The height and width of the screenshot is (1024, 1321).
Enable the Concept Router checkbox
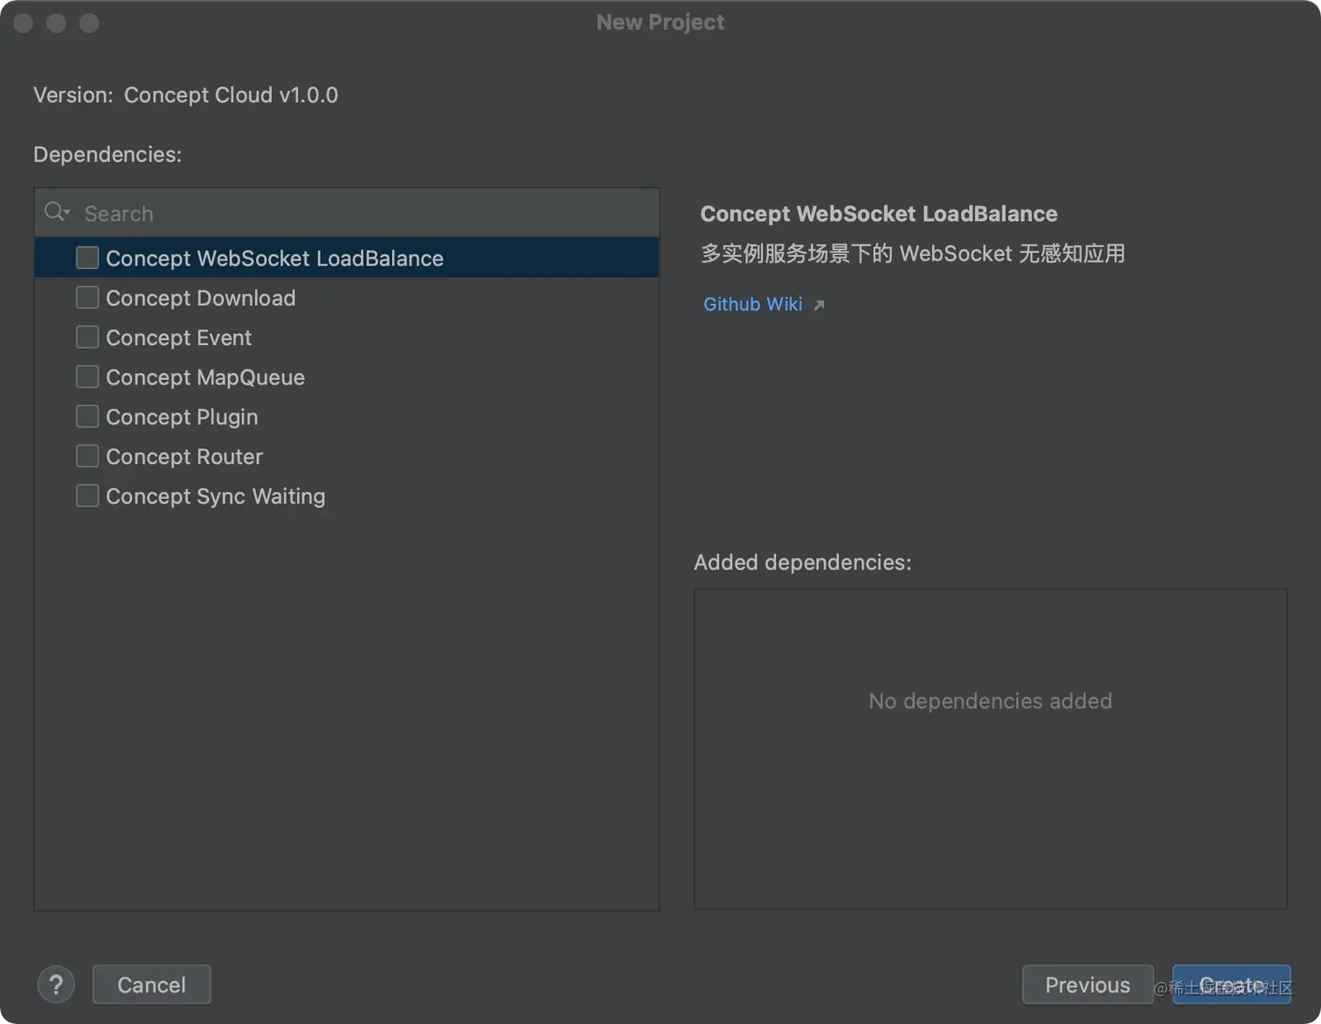[x=87, y=456]
